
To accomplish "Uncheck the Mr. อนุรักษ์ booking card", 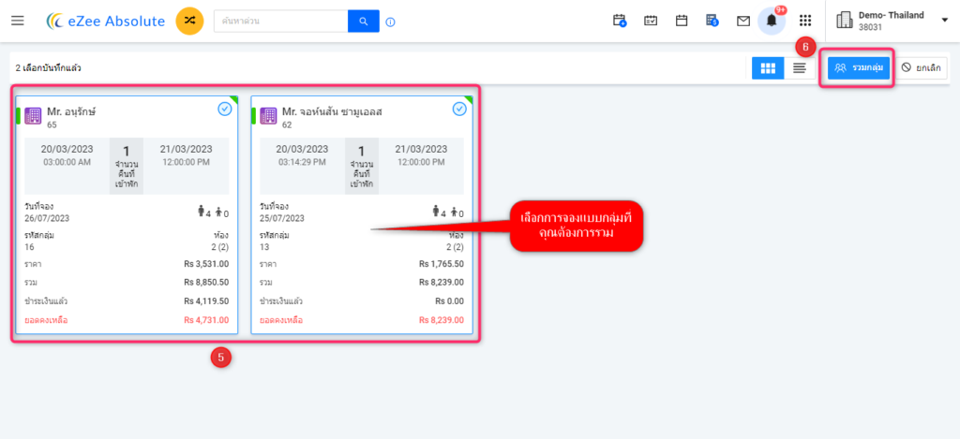I will tap(225, 109).
